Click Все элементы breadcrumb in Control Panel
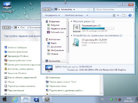 (35, 27)
